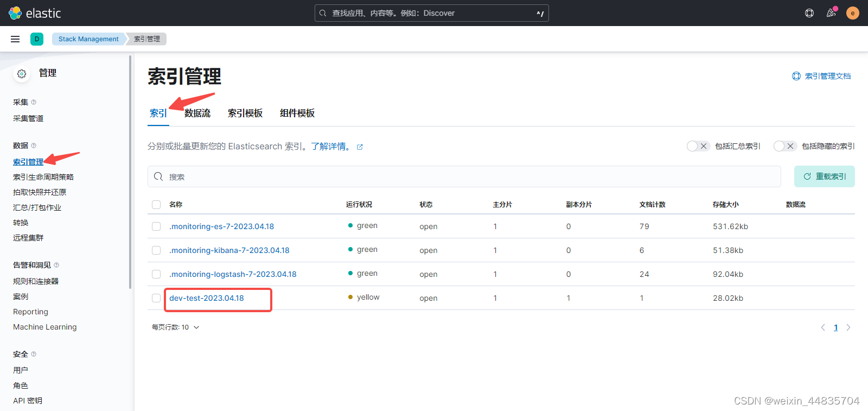868x411 pixels.
Task: Check the dev-test-2023.04.18 row checkbox
Action: 156,298
